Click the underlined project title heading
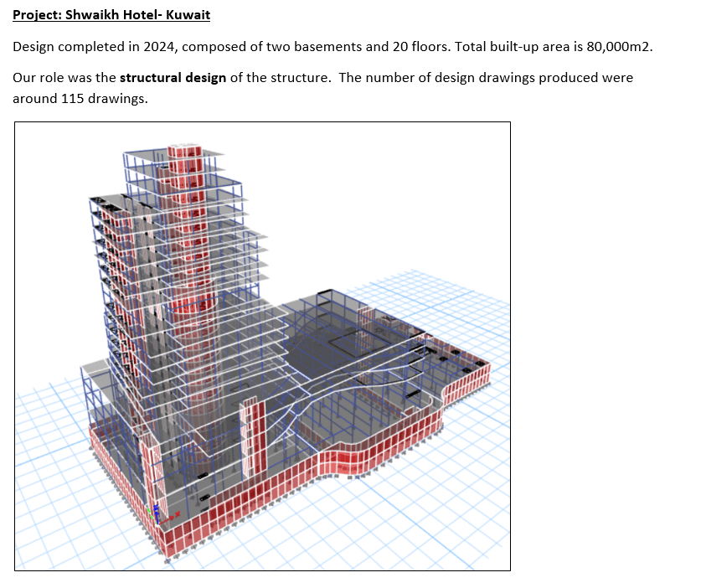 click(111, 16)
